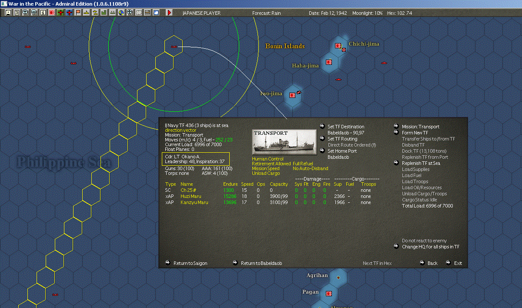Toggle Do not react to enemy
522x308 pixels.
(x=424, y=241)
